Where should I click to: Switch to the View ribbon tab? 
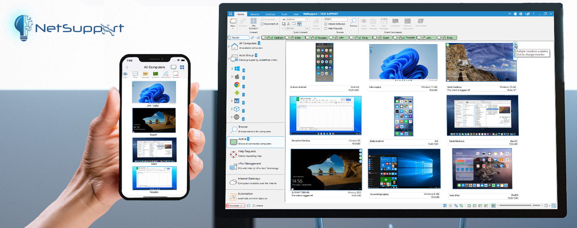coord(296,14)
